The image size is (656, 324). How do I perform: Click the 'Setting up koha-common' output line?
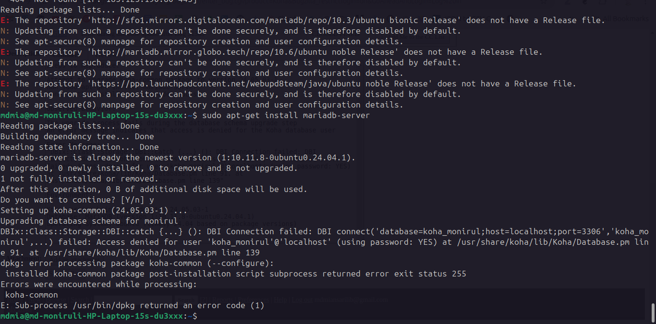[x=94, y=210]
